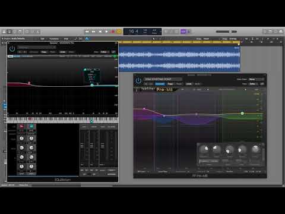Viewport: 285px width, 214px height.
Task: Open the List Editors icon
Action: (265, 32)
